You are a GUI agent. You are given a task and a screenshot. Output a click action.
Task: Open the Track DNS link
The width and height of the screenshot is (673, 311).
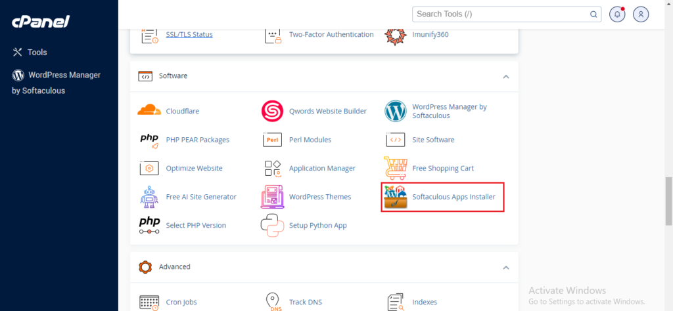pyautogui.click(x=305, y=302)
